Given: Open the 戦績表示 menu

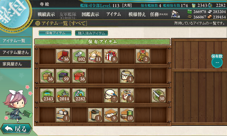Looking at the screenshot, I should click(x=46, y=14).
